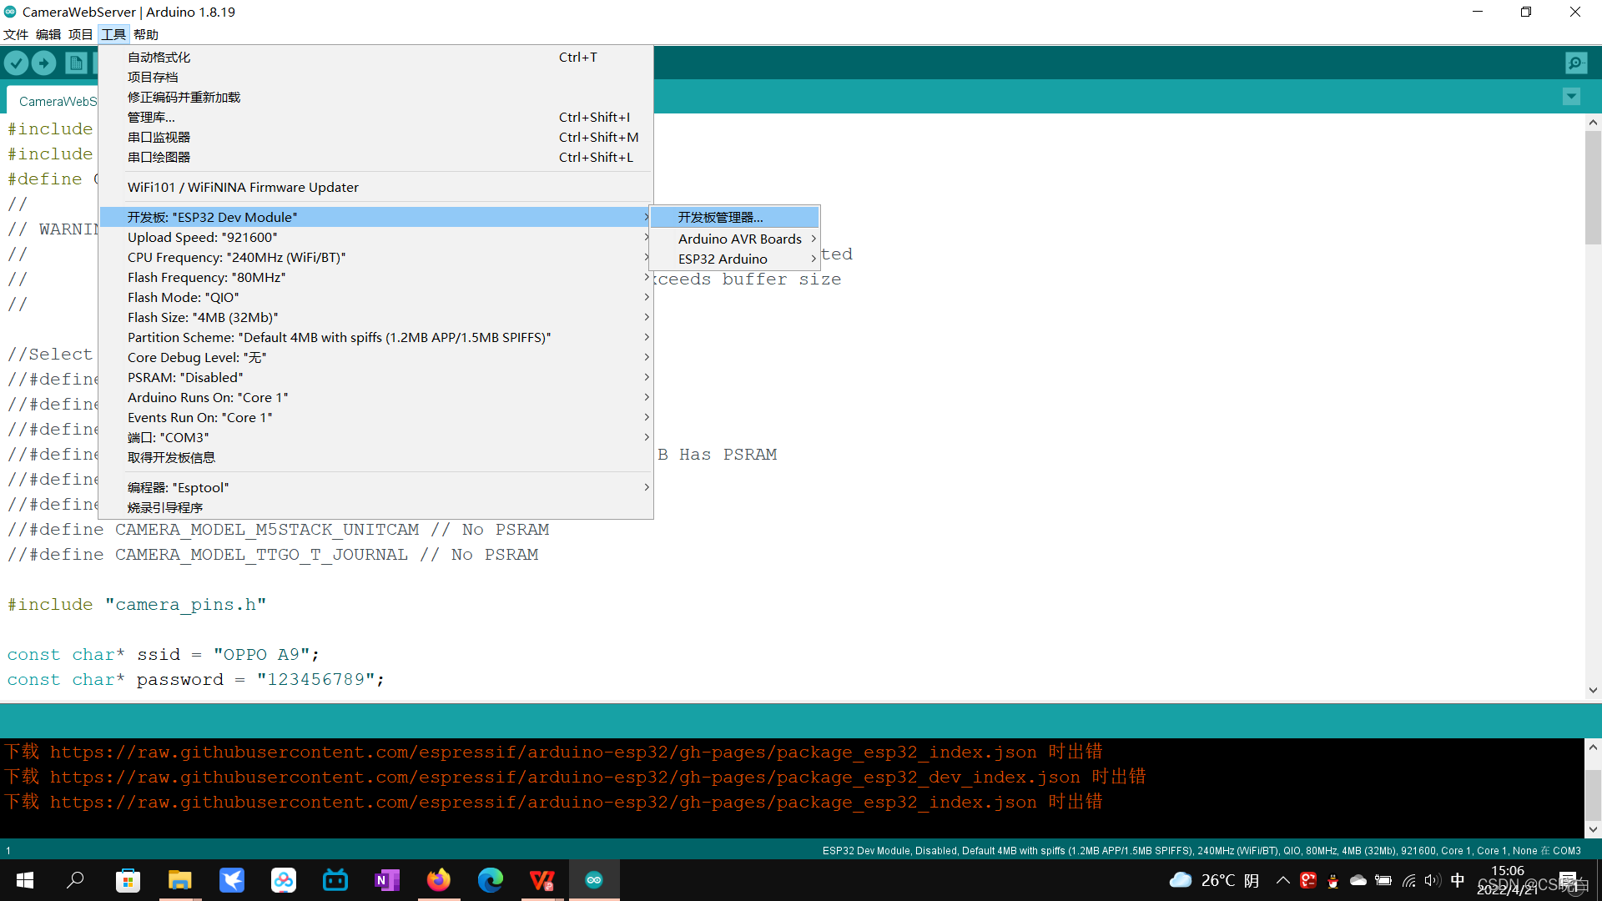Select 项目存档 menu entry
Viewport: 1602px width, 901px height.
[375, 77]
